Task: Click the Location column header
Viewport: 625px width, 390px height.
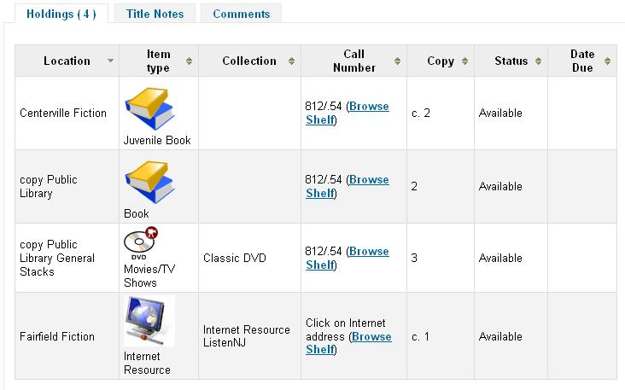Action: point(67,61)
